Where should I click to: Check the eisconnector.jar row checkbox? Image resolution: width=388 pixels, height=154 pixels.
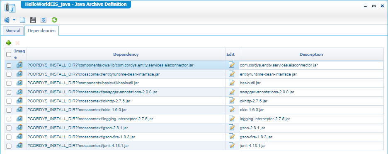pos(9,65)
